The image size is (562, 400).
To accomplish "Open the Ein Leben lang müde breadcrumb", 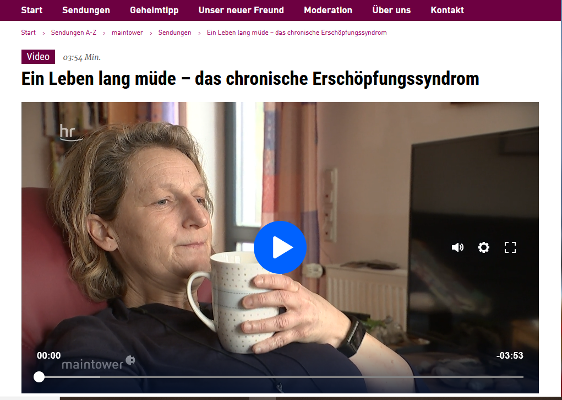I will 297,33.
